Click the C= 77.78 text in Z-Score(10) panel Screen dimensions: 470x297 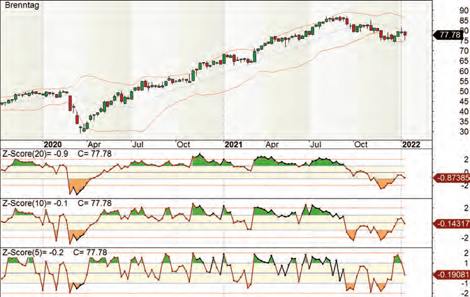(94, 203)
